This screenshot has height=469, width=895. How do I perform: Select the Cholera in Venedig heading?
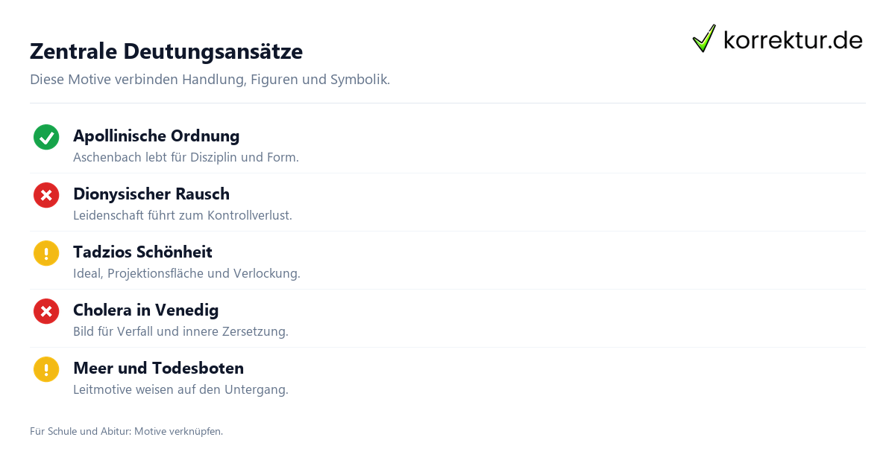pyautogui.click(x=146, y=310)
